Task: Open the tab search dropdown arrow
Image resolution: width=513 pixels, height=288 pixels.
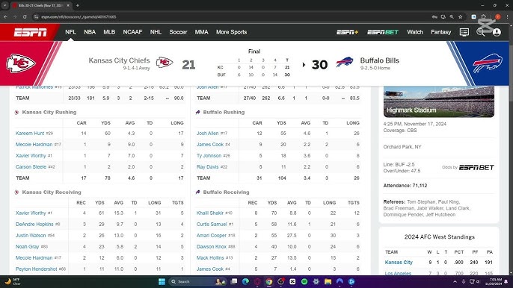Action: pos(5,5)
